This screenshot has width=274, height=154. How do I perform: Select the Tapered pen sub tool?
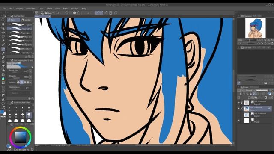(x=20, y=53)
